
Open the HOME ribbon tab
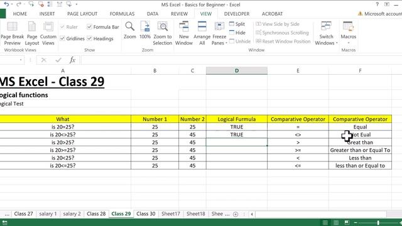tap(20, 14)
